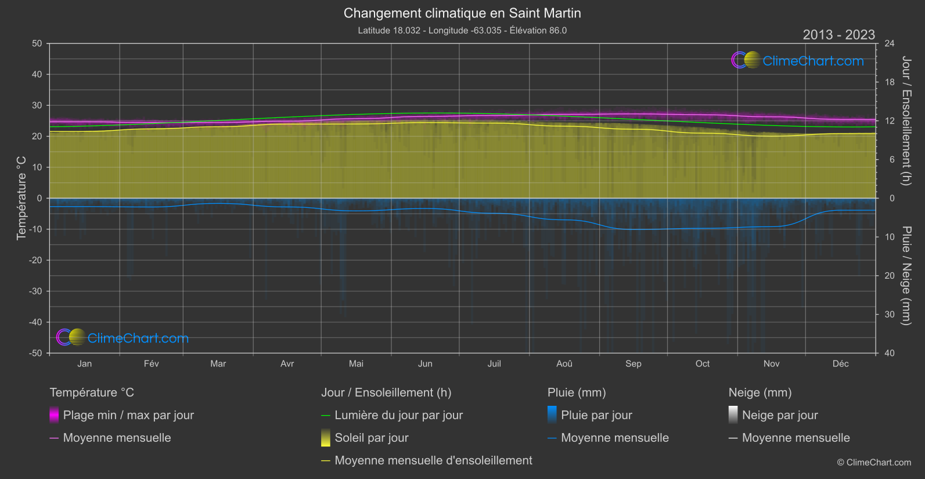Click the 'Aoû' month axis label
Screen dimensions: 925x479
tap(564, 363)
